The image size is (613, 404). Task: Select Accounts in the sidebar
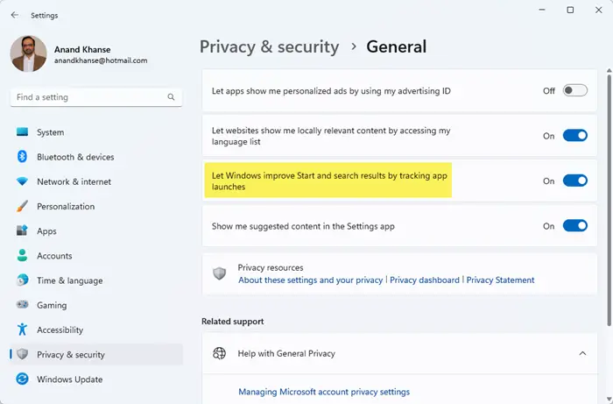96,256
